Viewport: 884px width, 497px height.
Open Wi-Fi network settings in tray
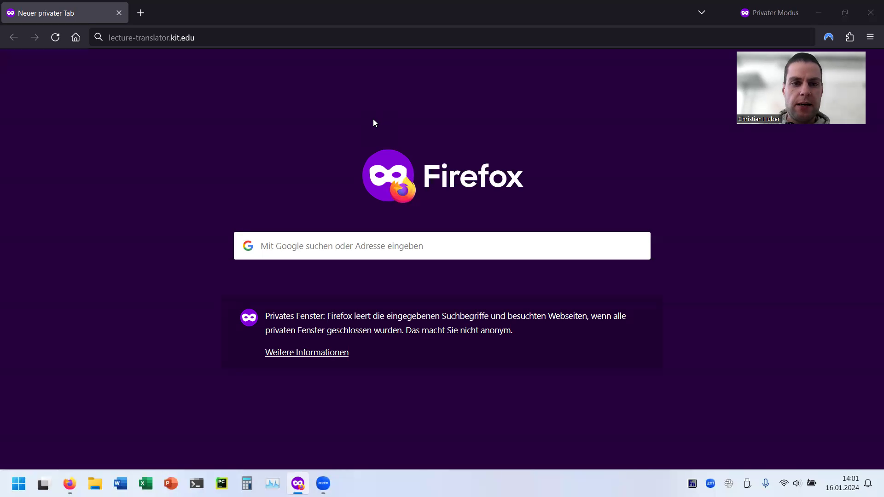(x=784, y=483)
